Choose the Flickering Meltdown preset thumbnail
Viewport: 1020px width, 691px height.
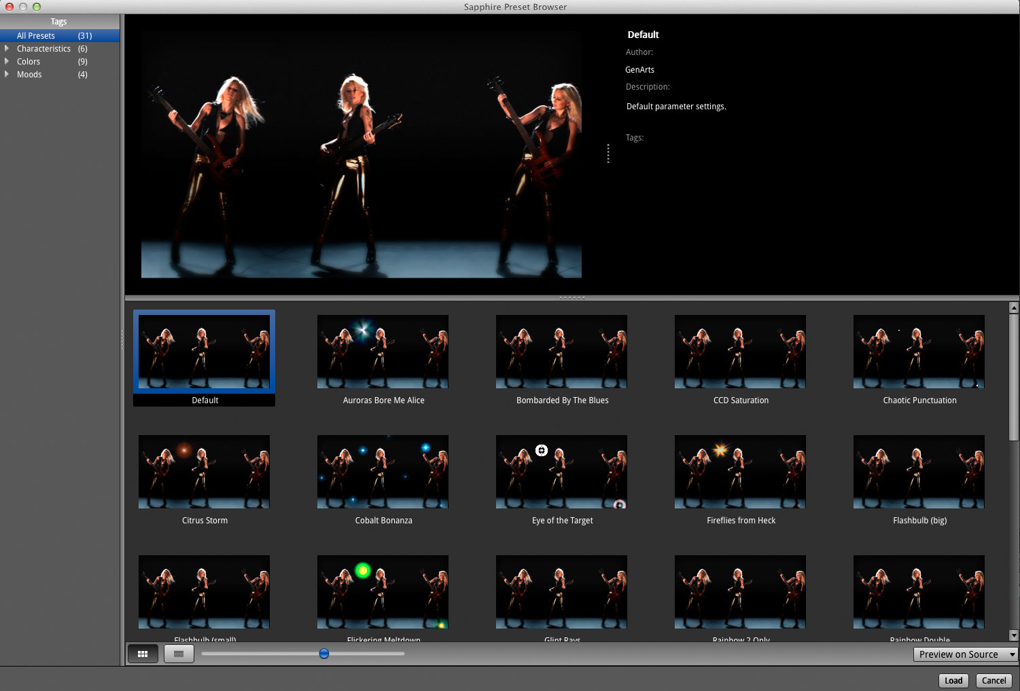[x=383, y=592]
